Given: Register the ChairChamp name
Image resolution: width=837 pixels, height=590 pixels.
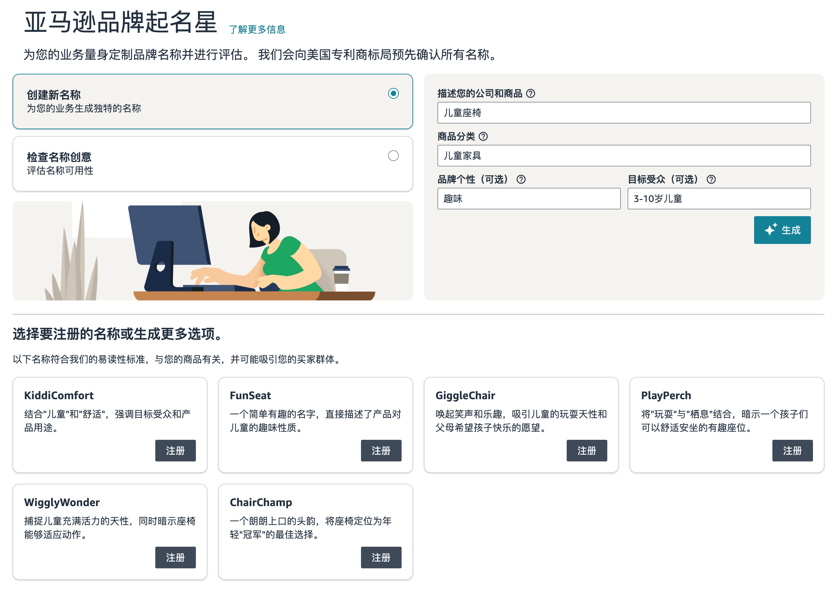Looking at the screenshot, I should pos(381,558).
